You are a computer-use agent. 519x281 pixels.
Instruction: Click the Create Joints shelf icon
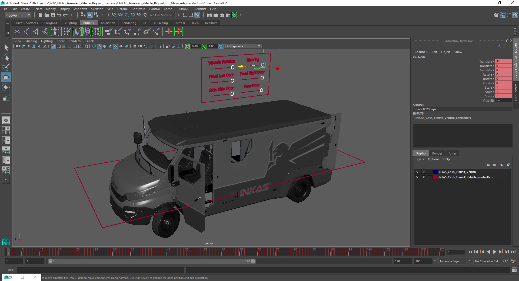point(26,32)
